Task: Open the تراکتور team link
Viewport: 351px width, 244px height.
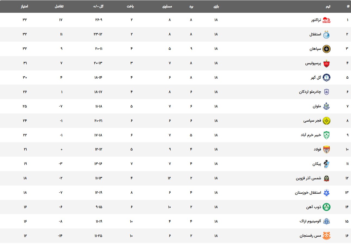Action: pos(316,20)
